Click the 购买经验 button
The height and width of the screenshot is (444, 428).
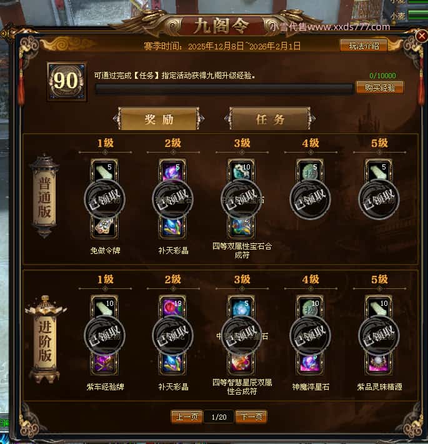tap(380, 88)
